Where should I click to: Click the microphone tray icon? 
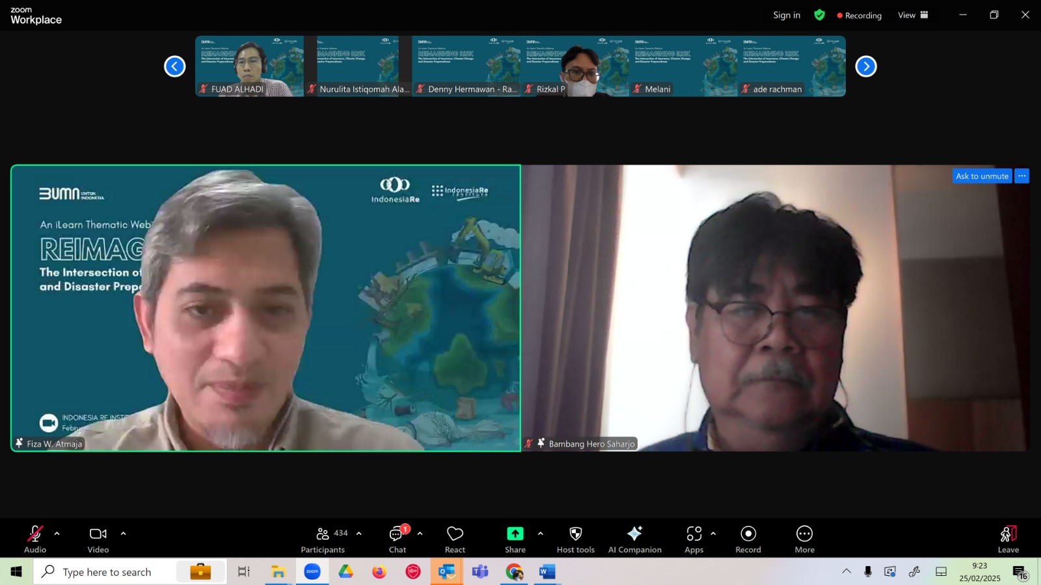(x=868, y=571)
